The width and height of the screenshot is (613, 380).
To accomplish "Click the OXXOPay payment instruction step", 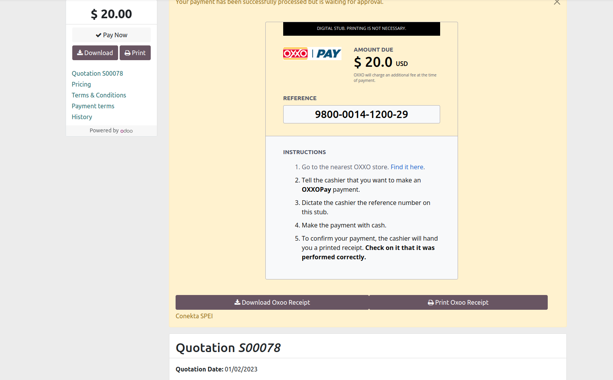I will pyautogui.click(x=361, y=185).
